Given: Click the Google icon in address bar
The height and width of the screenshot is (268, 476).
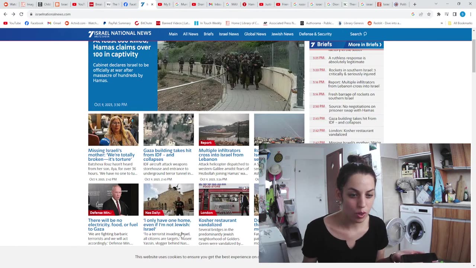Looking at the screenshot, I should pos(413,14).
